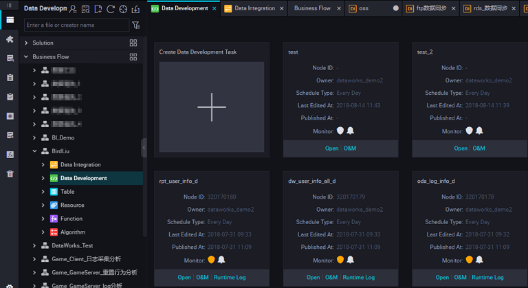Click the plus icon to create a task
This screenshot has width=528, height=288.
point(211,107)
